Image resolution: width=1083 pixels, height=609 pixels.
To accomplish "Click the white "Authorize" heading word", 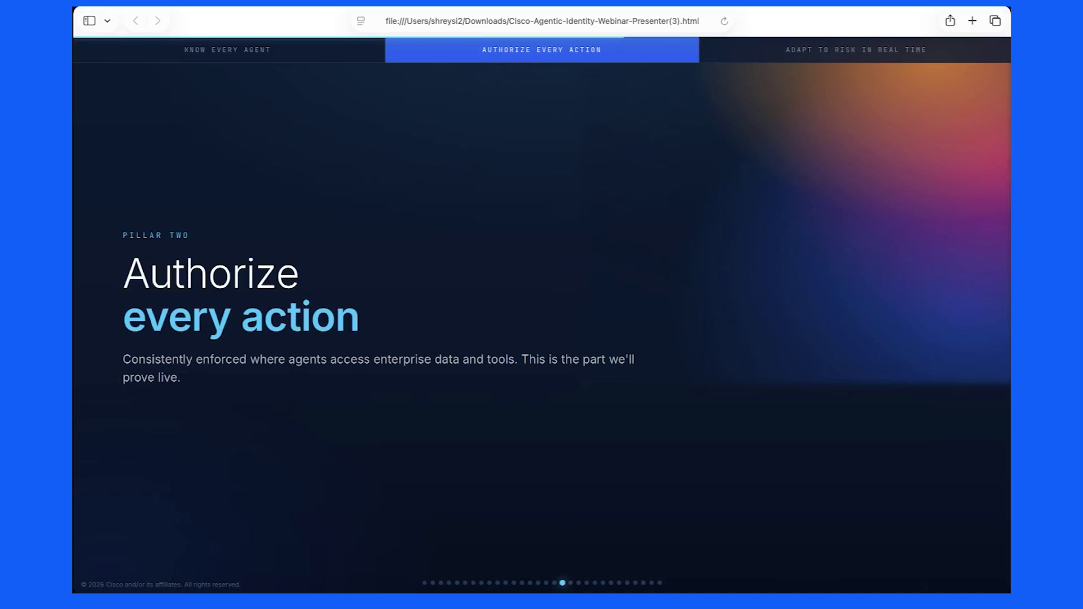I will [210, 274].
